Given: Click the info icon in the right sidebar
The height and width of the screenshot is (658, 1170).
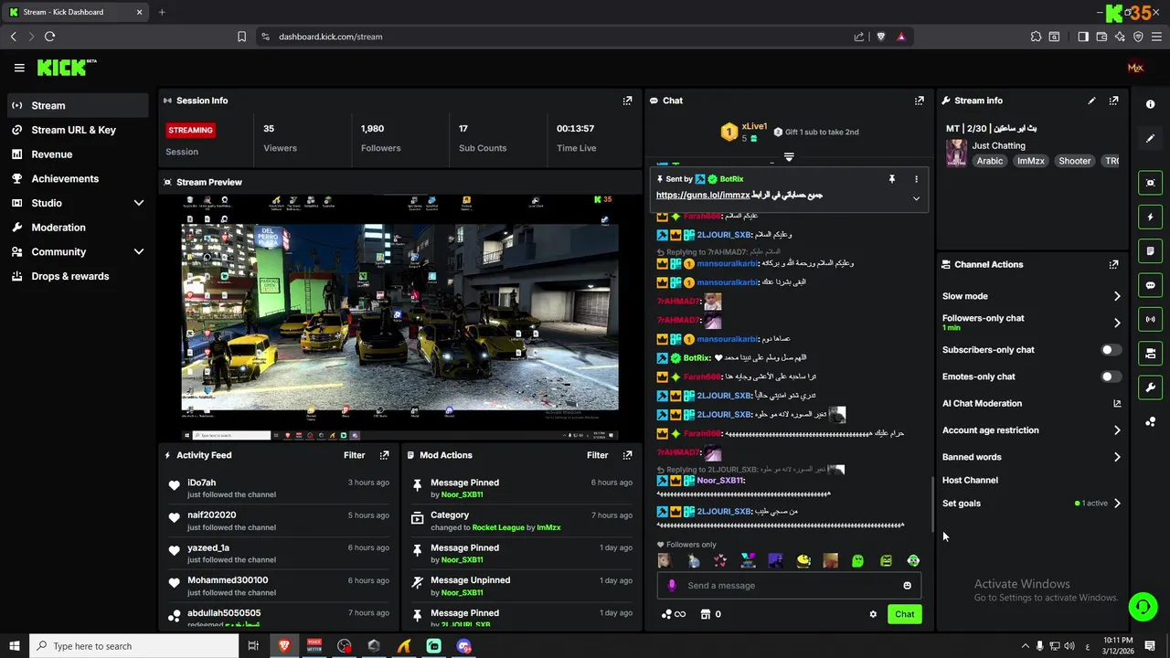Looking at the screenshot, I should click(1151, 104).
